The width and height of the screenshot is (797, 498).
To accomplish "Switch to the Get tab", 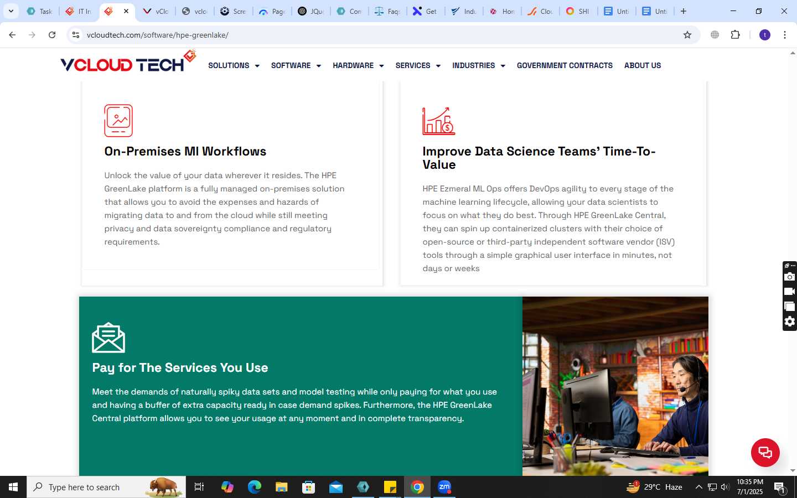I will coord(426,11).
